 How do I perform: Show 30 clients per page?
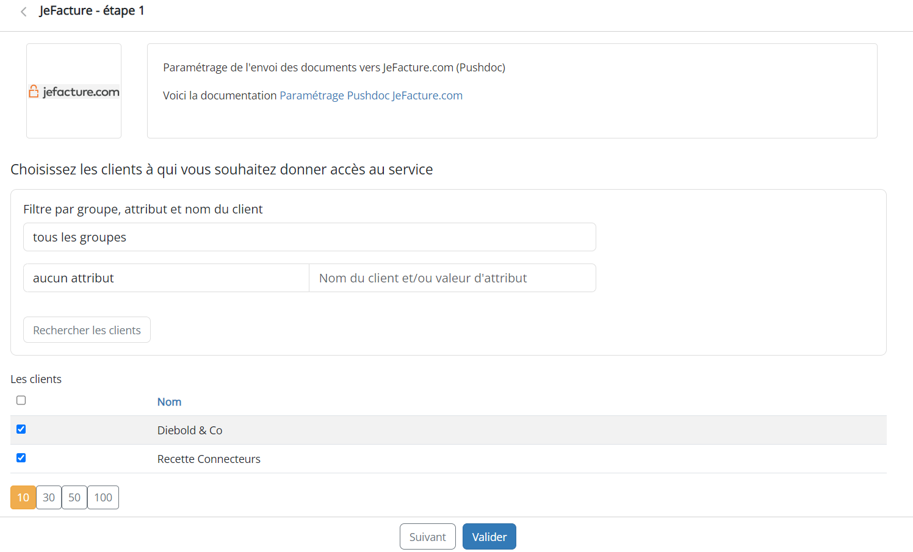[x=49, y=498]
